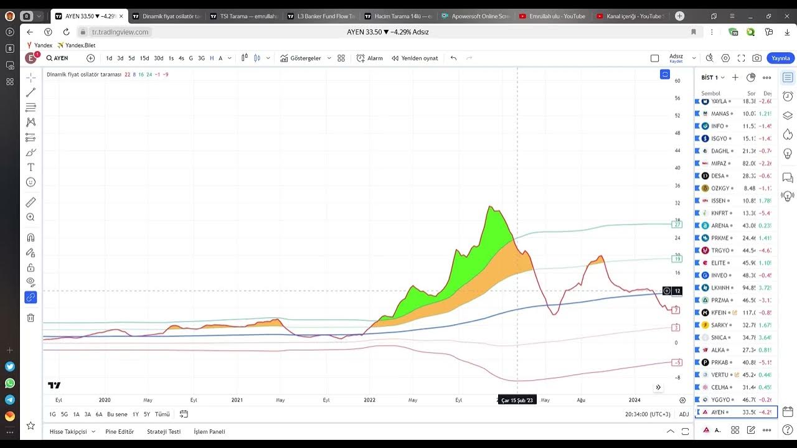
Task: Toggle magnet mode for drawings
Action: click(x=31, y=238)
